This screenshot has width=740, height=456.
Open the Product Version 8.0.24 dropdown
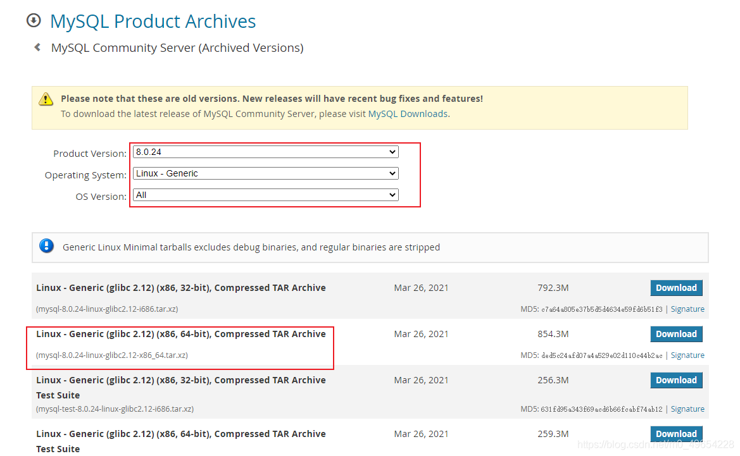coord(266,152)
